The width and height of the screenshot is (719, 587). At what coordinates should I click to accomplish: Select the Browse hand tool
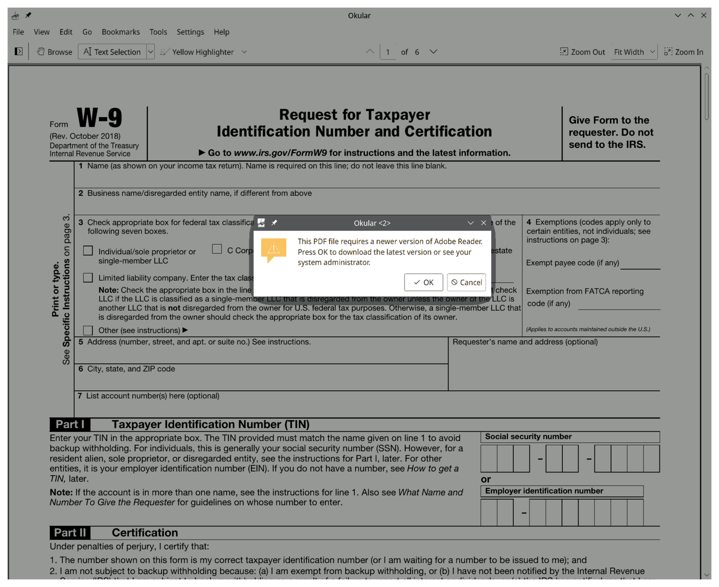pyautogui.click(x=54, y=52)
